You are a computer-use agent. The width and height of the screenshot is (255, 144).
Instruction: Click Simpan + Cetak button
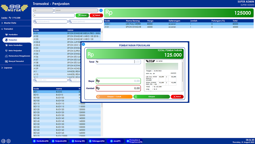pyautogui.click(x=114, y=97)
